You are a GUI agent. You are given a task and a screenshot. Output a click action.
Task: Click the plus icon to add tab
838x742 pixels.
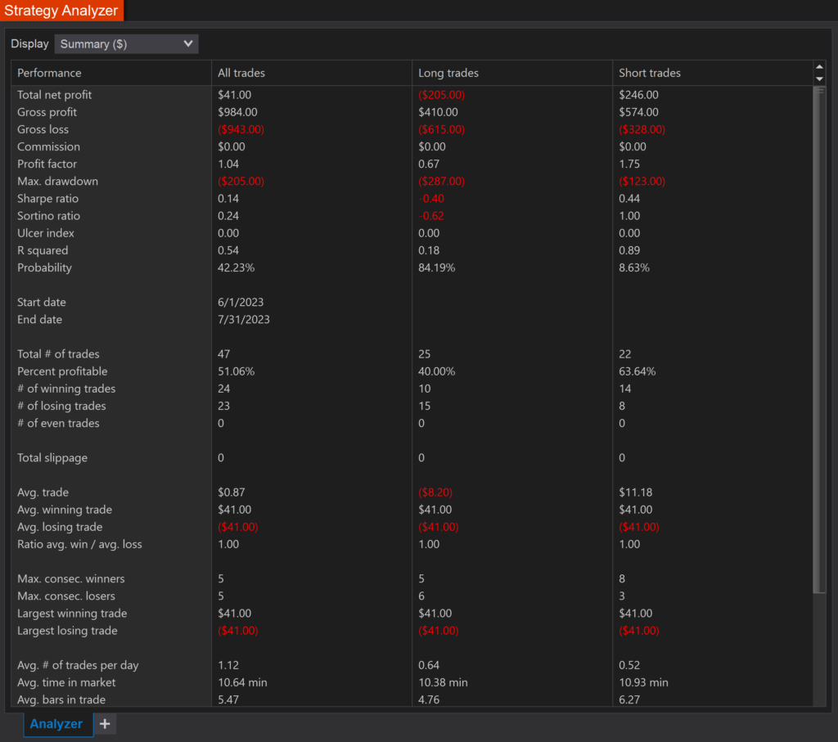tap(105, 724)
